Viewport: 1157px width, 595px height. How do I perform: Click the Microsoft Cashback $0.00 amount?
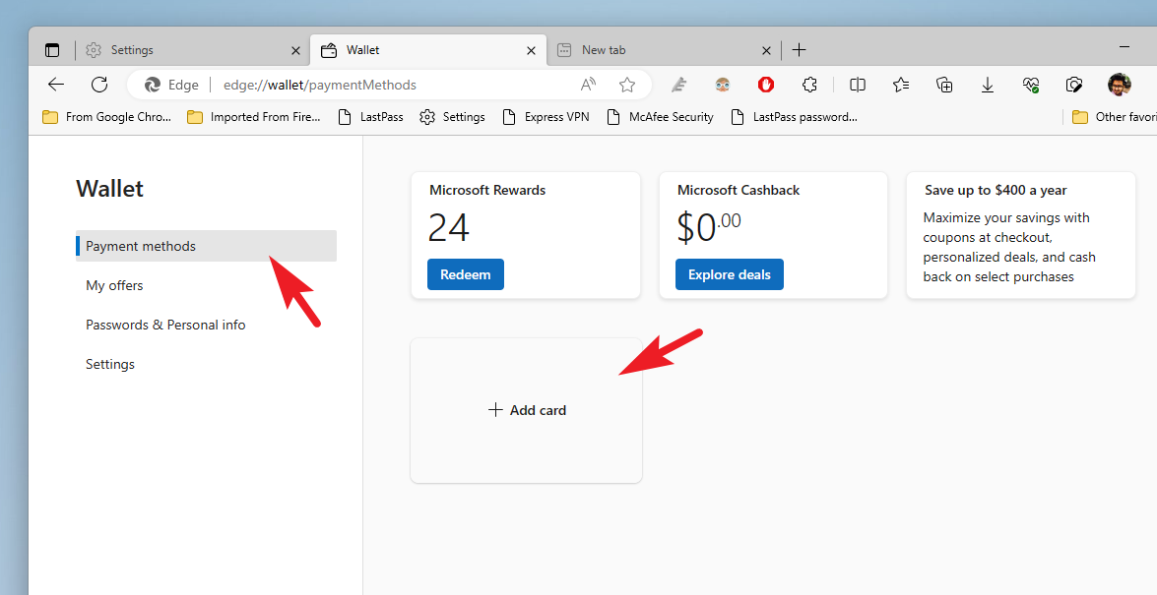tap(708, 227)
